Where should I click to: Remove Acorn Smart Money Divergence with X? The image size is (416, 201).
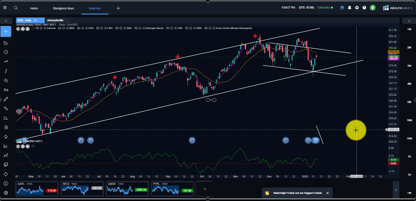click(x=213, y=28)
